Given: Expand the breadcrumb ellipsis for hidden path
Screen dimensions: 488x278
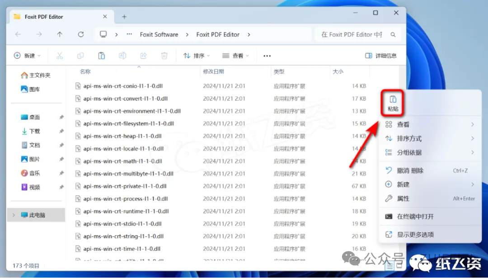Looking at the screenshot, I should click(129, 34).
